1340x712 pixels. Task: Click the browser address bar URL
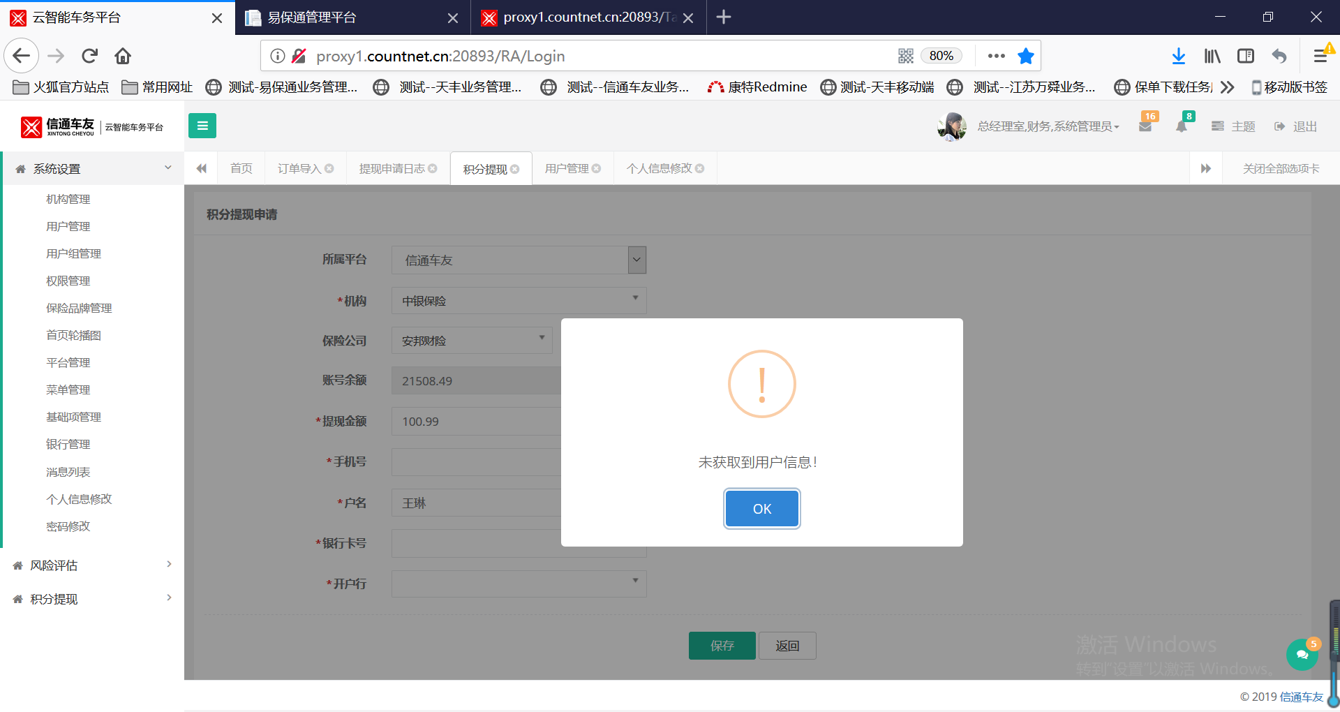tap(440, 56)
